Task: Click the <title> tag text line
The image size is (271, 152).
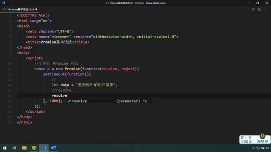Action: tap(58, 42)
